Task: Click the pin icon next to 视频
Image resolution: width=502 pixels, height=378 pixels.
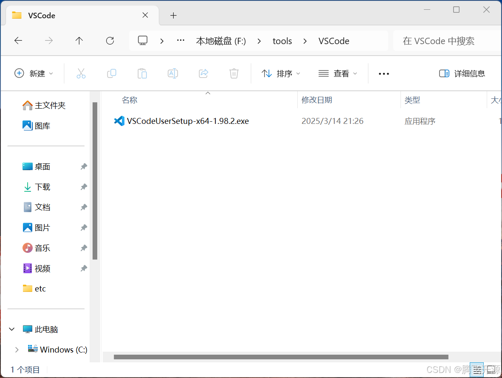Action: tap(84, 269)
